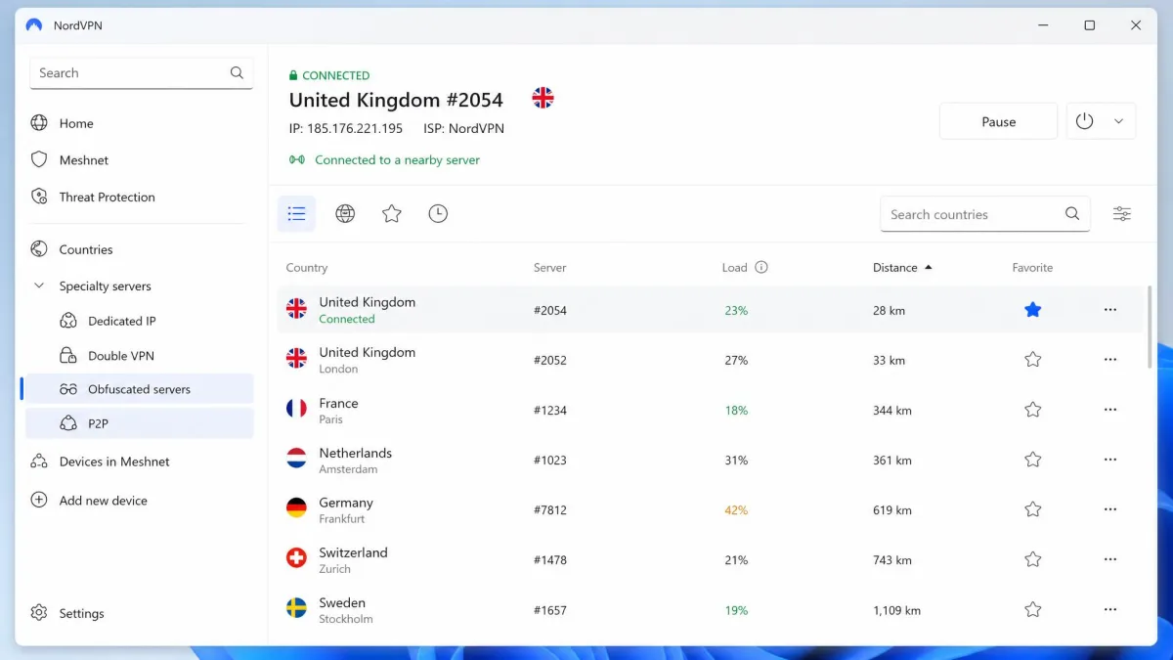Open more options for Sweden #1657
This screenshot has height=660, width=1173.
(x=1109, y=609)
